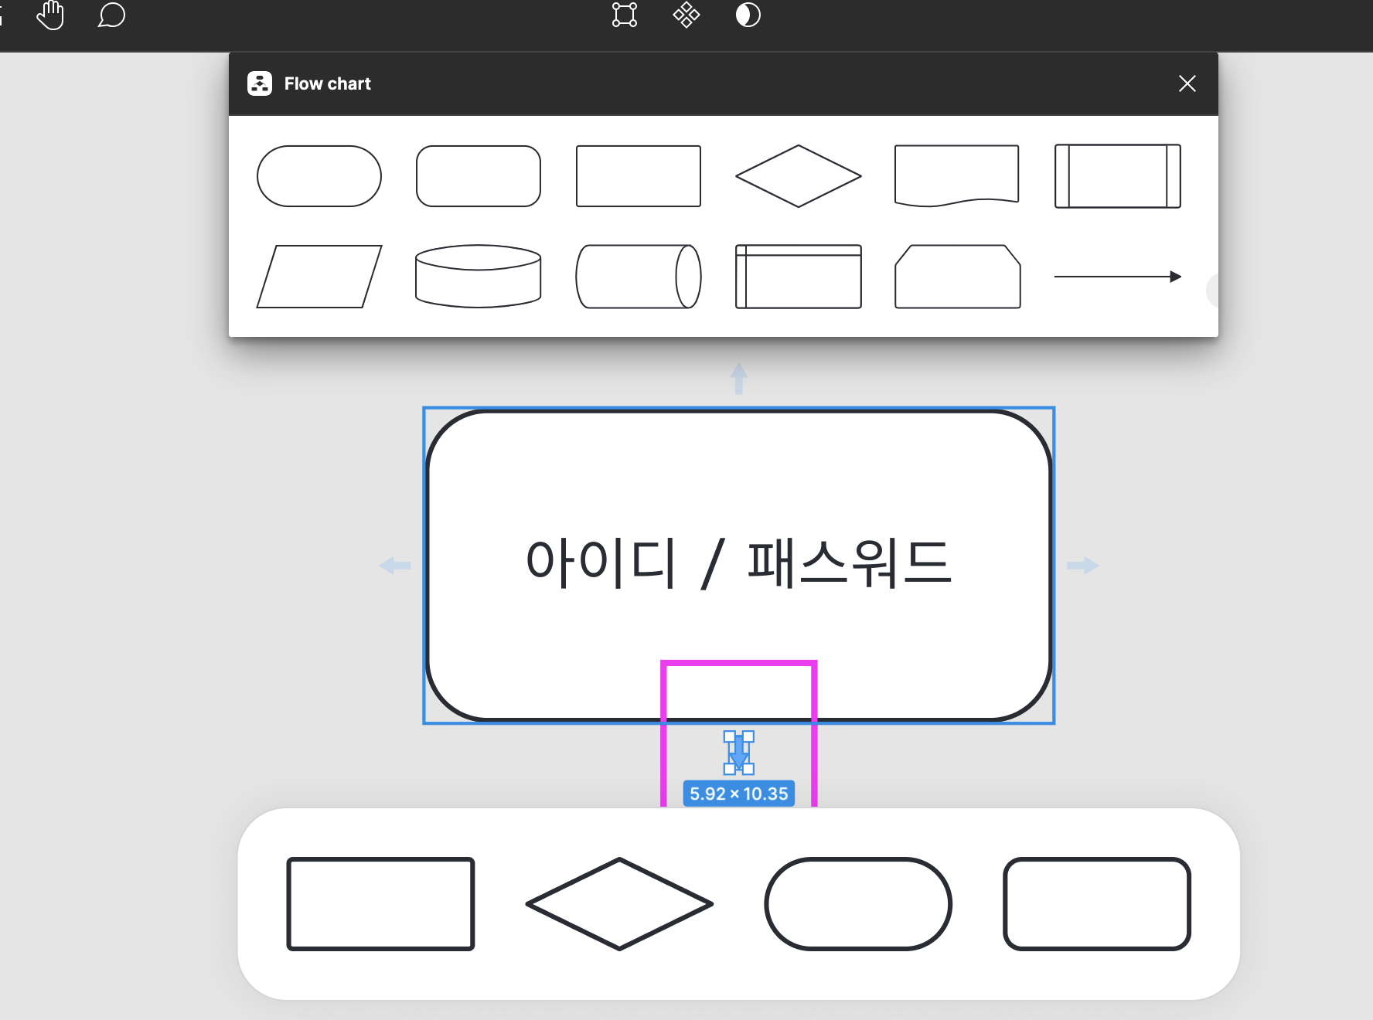Click the down arrow below the selected shape

739,752
